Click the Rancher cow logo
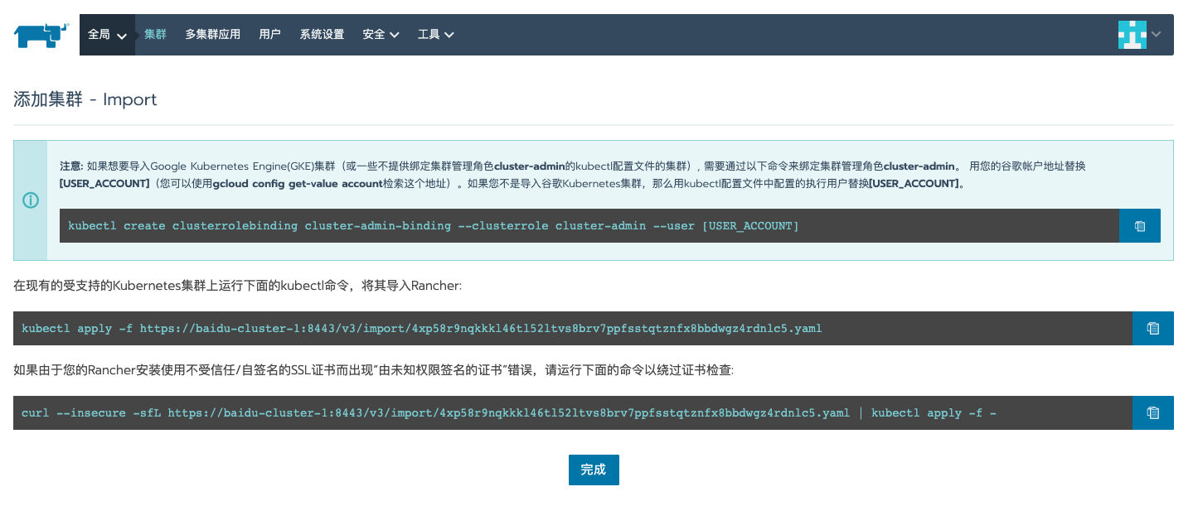This screenshot has height=506, width=1198. (x=41, y=35)
